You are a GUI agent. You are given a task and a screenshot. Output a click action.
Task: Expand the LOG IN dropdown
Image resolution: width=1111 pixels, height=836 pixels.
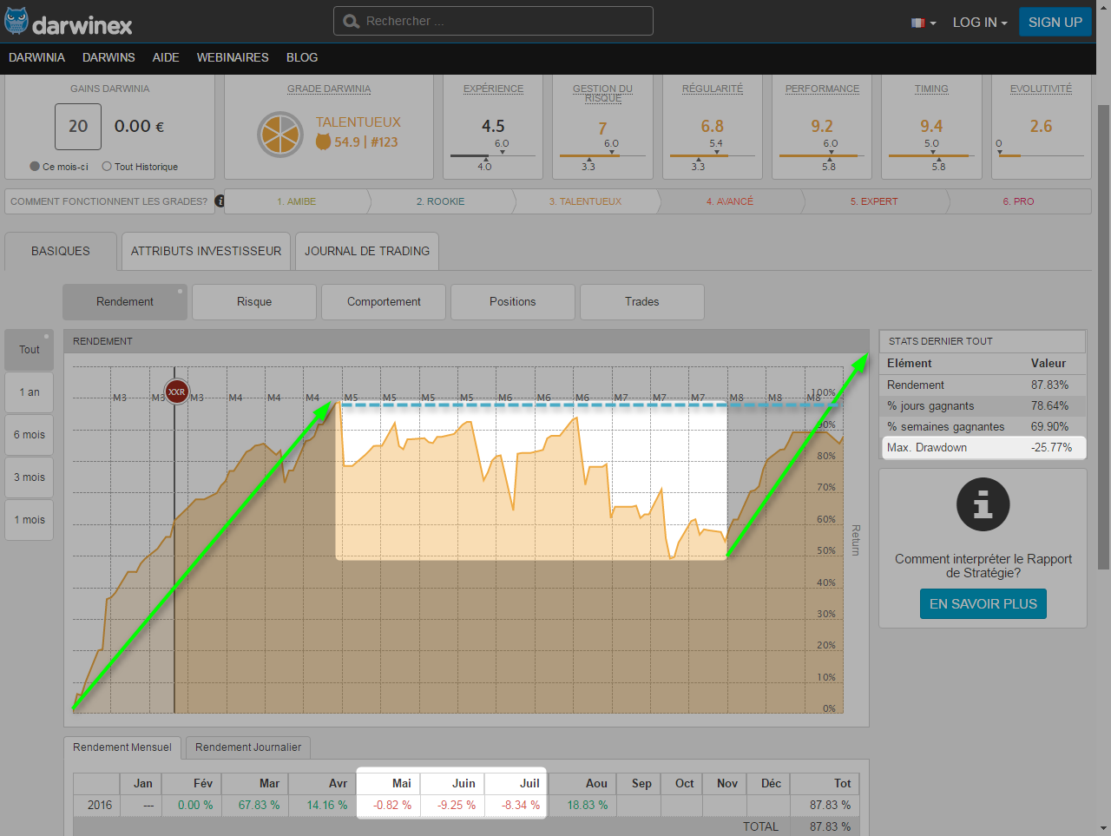(979, 23)
